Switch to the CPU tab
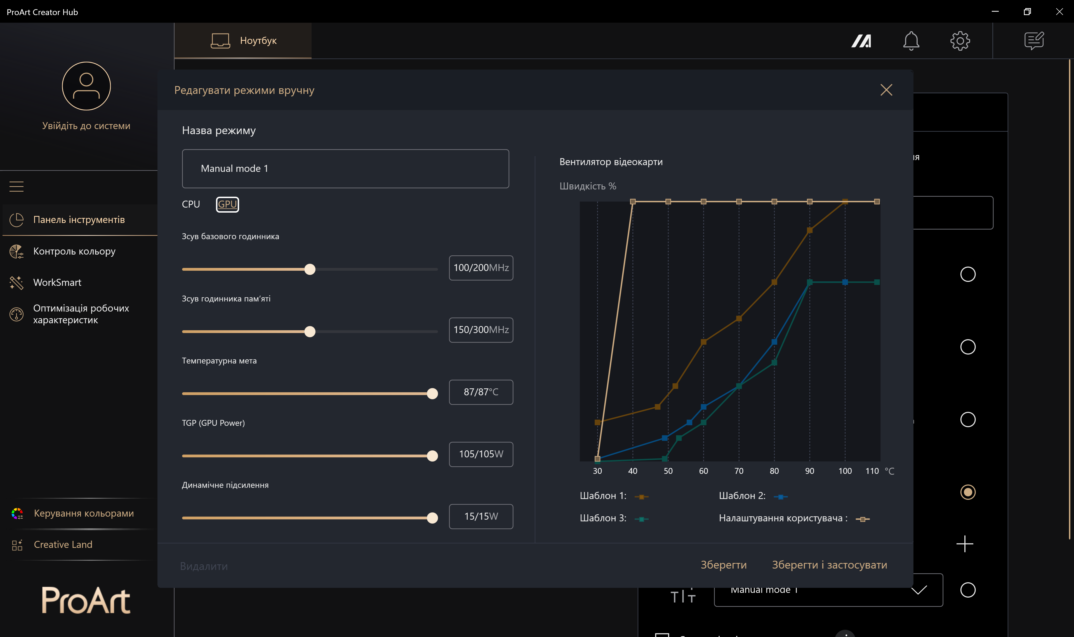Viewport: 1074px width, 637px height. pos(191,204)
